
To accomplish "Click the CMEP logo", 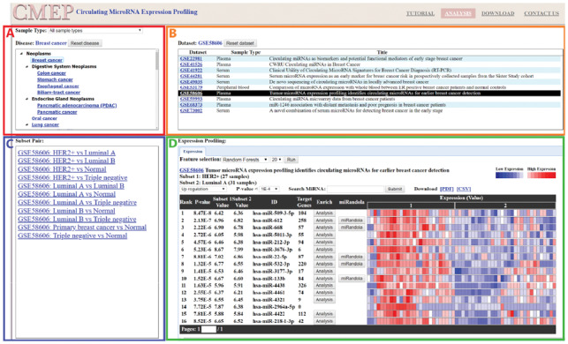I will 42,12.
